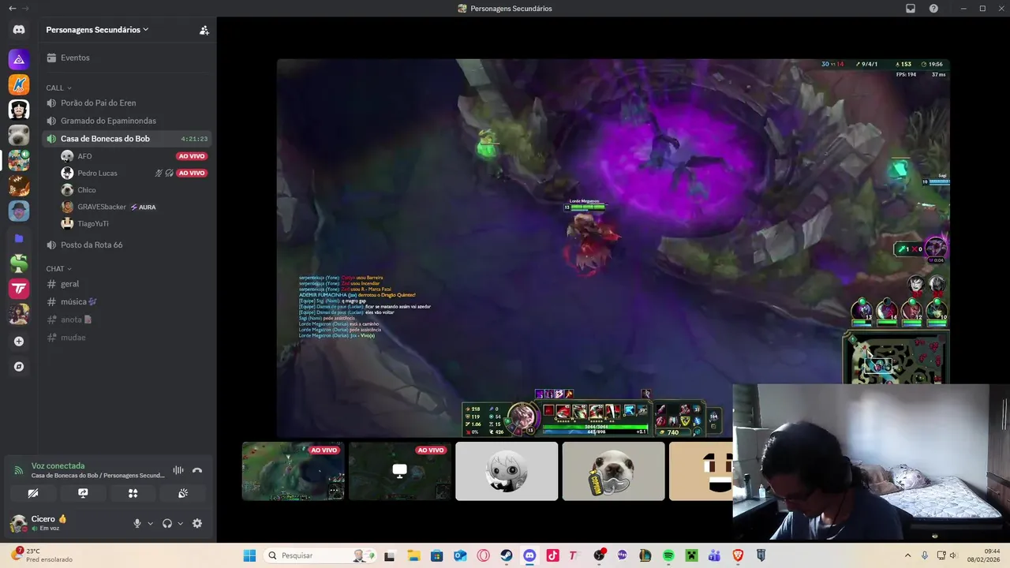Open the black-haired cartoon face server icon
1010x568 pixels.
[x=19, y=110]
